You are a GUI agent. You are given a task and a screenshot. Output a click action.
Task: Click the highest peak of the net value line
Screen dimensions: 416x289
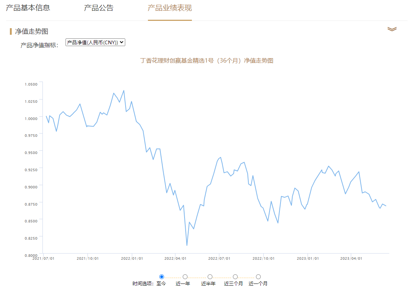tap(124, 91)
